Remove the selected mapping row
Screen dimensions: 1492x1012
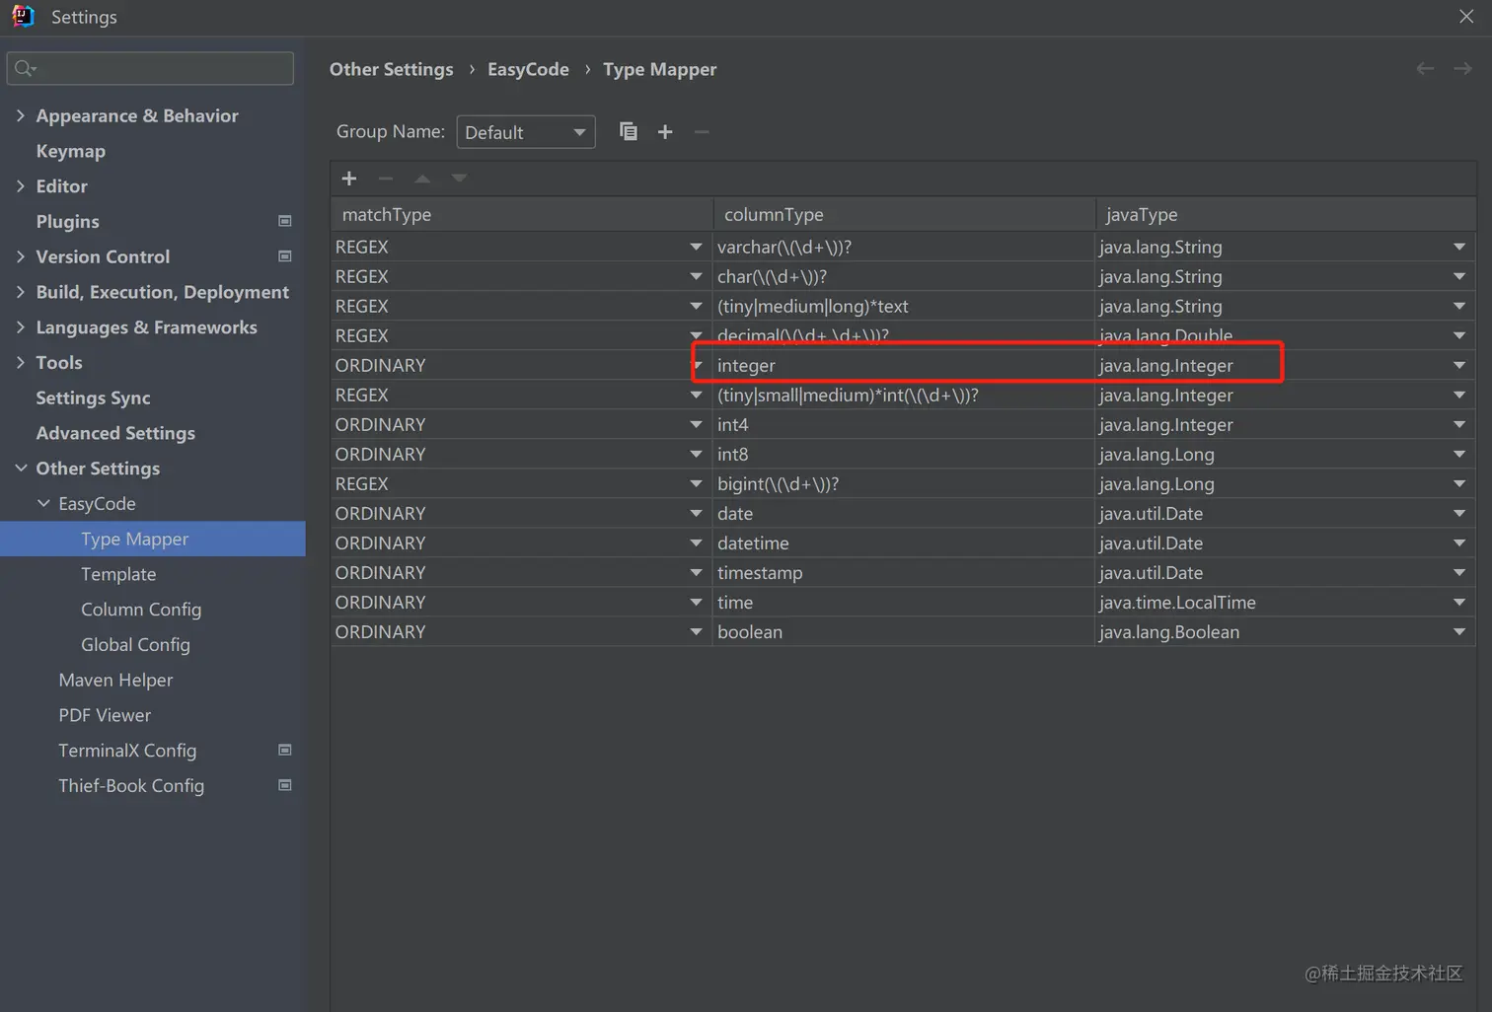pyautogui.click(x=386, y=179)
